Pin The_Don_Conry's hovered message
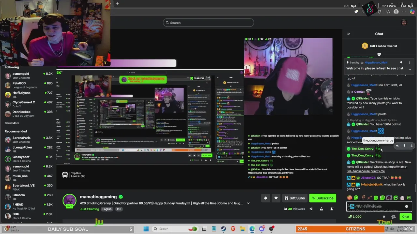 tap(404, 146)
